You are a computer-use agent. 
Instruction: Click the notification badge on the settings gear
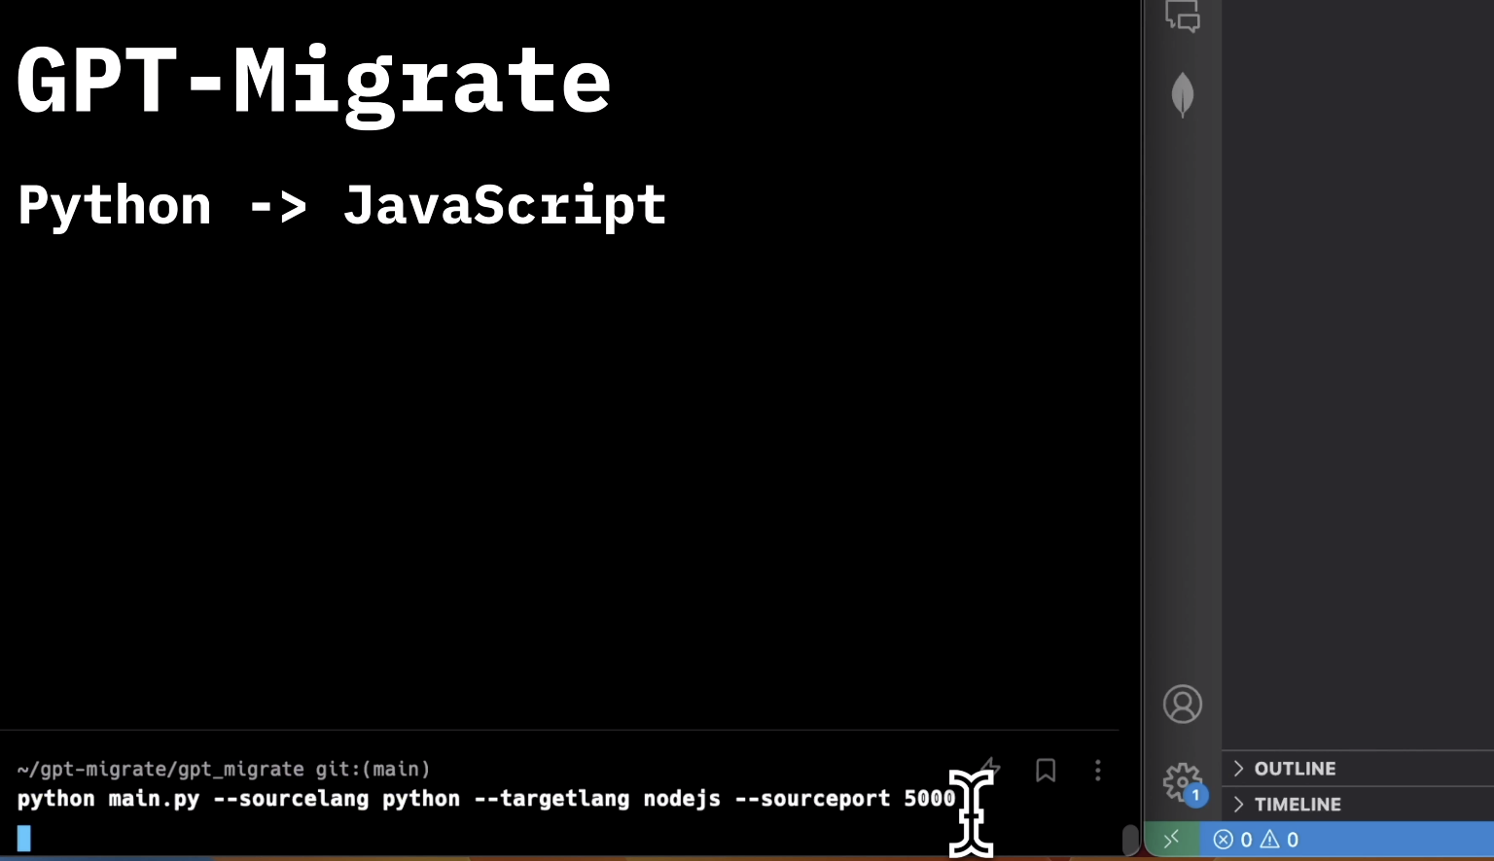tap(1195, 795)
